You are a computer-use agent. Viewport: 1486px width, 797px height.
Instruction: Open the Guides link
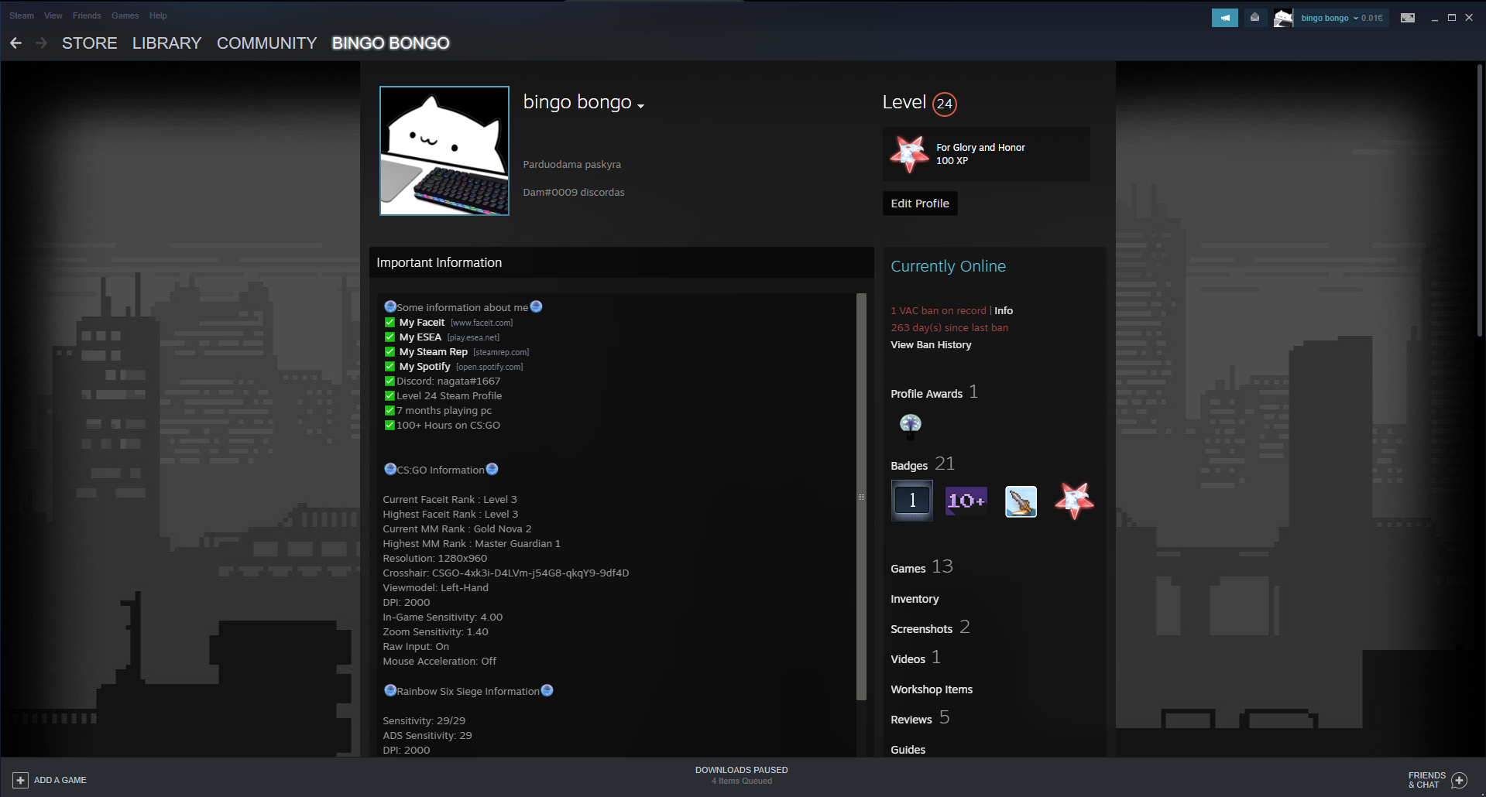click(908, 750)
